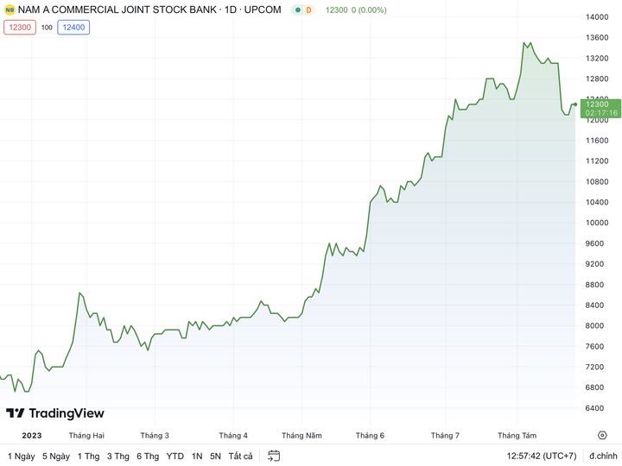Select the YTD range
The width and height of the screenshot is (622, 466).
pyautogui.click(x=175, y=456)
